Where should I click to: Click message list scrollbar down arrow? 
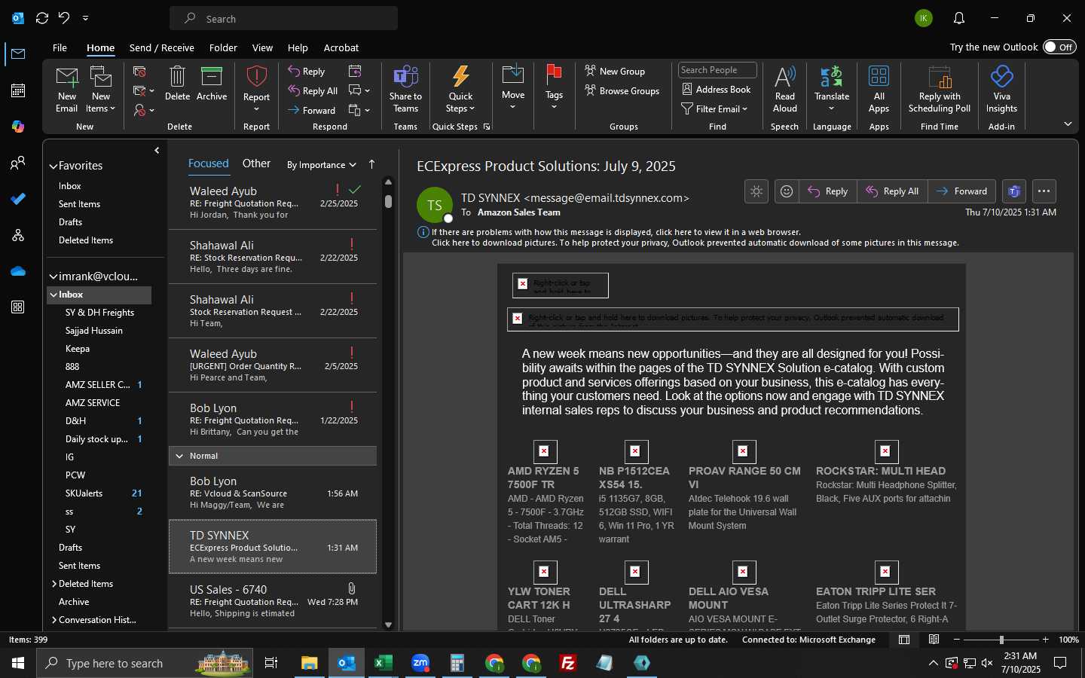388,625
